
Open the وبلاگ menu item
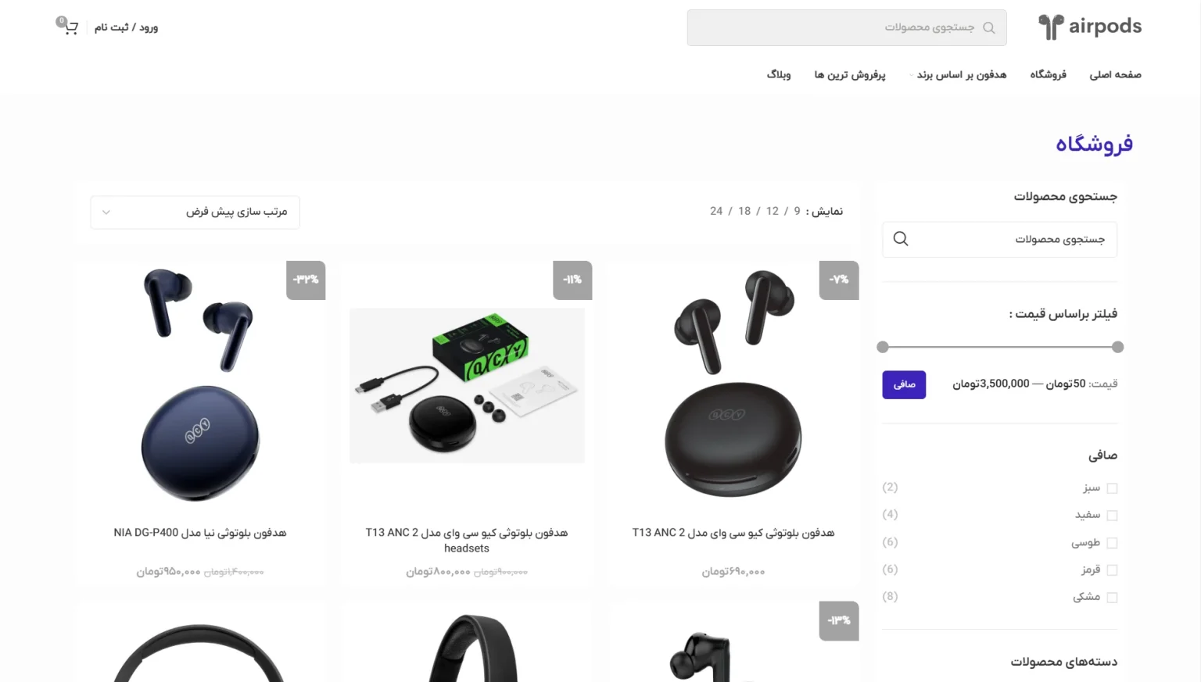pyautogui.click(x=779, y=75)
